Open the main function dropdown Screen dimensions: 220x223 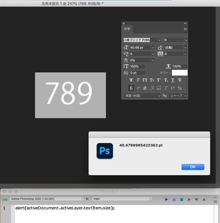(x=122, y=199)
